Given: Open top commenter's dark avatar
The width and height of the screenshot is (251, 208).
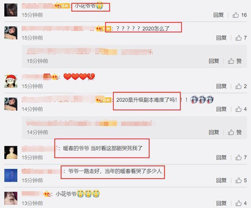Looking at the screenshot, I should [11, 10].
